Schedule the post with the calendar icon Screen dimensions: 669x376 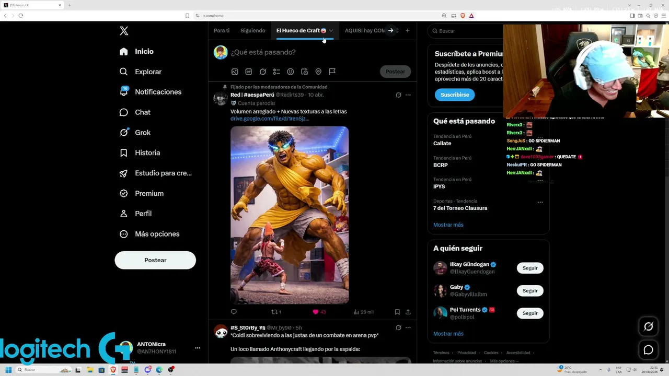coord(304,72)
